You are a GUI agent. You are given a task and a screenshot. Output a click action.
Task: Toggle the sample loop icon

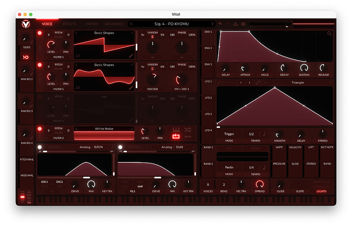pyautogui.click(x=176, y=136)
